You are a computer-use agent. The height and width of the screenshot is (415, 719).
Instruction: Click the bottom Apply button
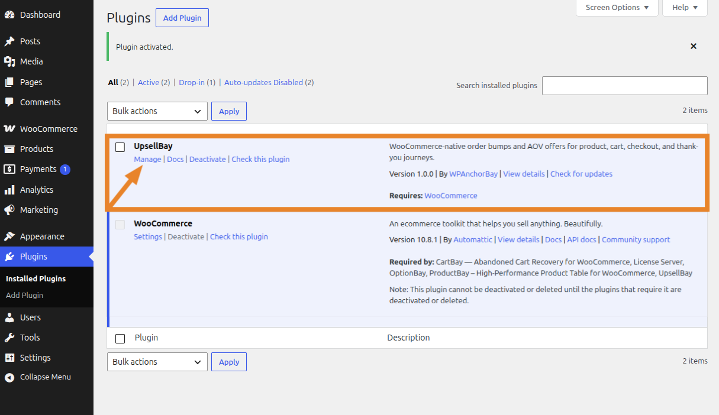(229, 362)
